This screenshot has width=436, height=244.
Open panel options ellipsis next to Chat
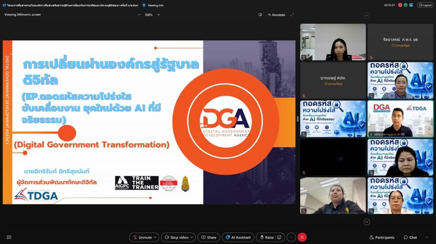[427, 237]
